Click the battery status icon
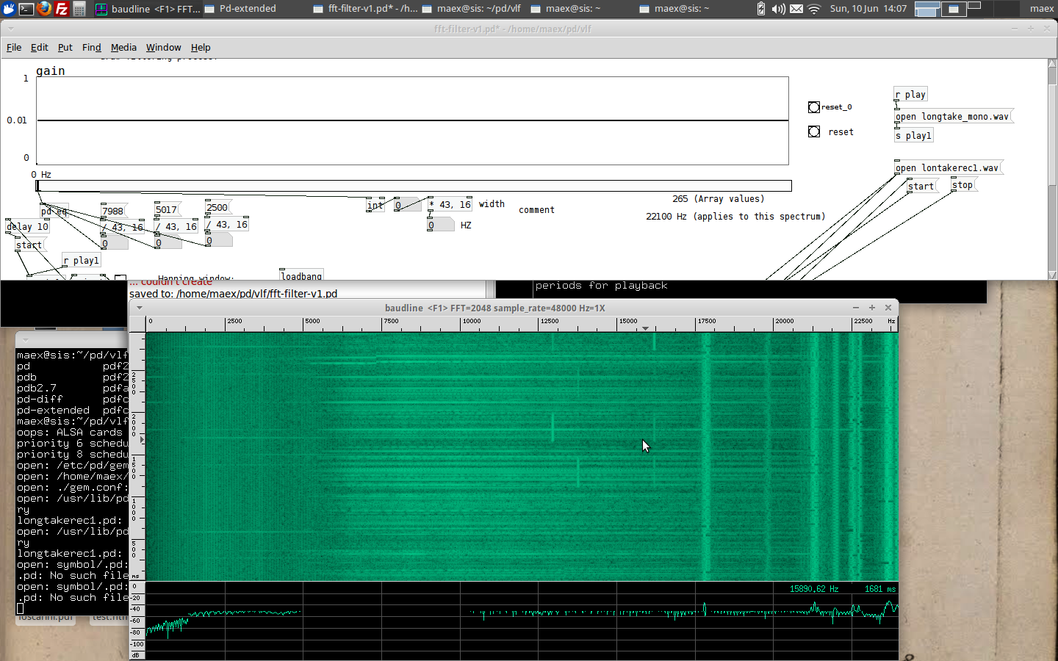1058x661 pixels. pyautogui.click(x=761, y=9)
